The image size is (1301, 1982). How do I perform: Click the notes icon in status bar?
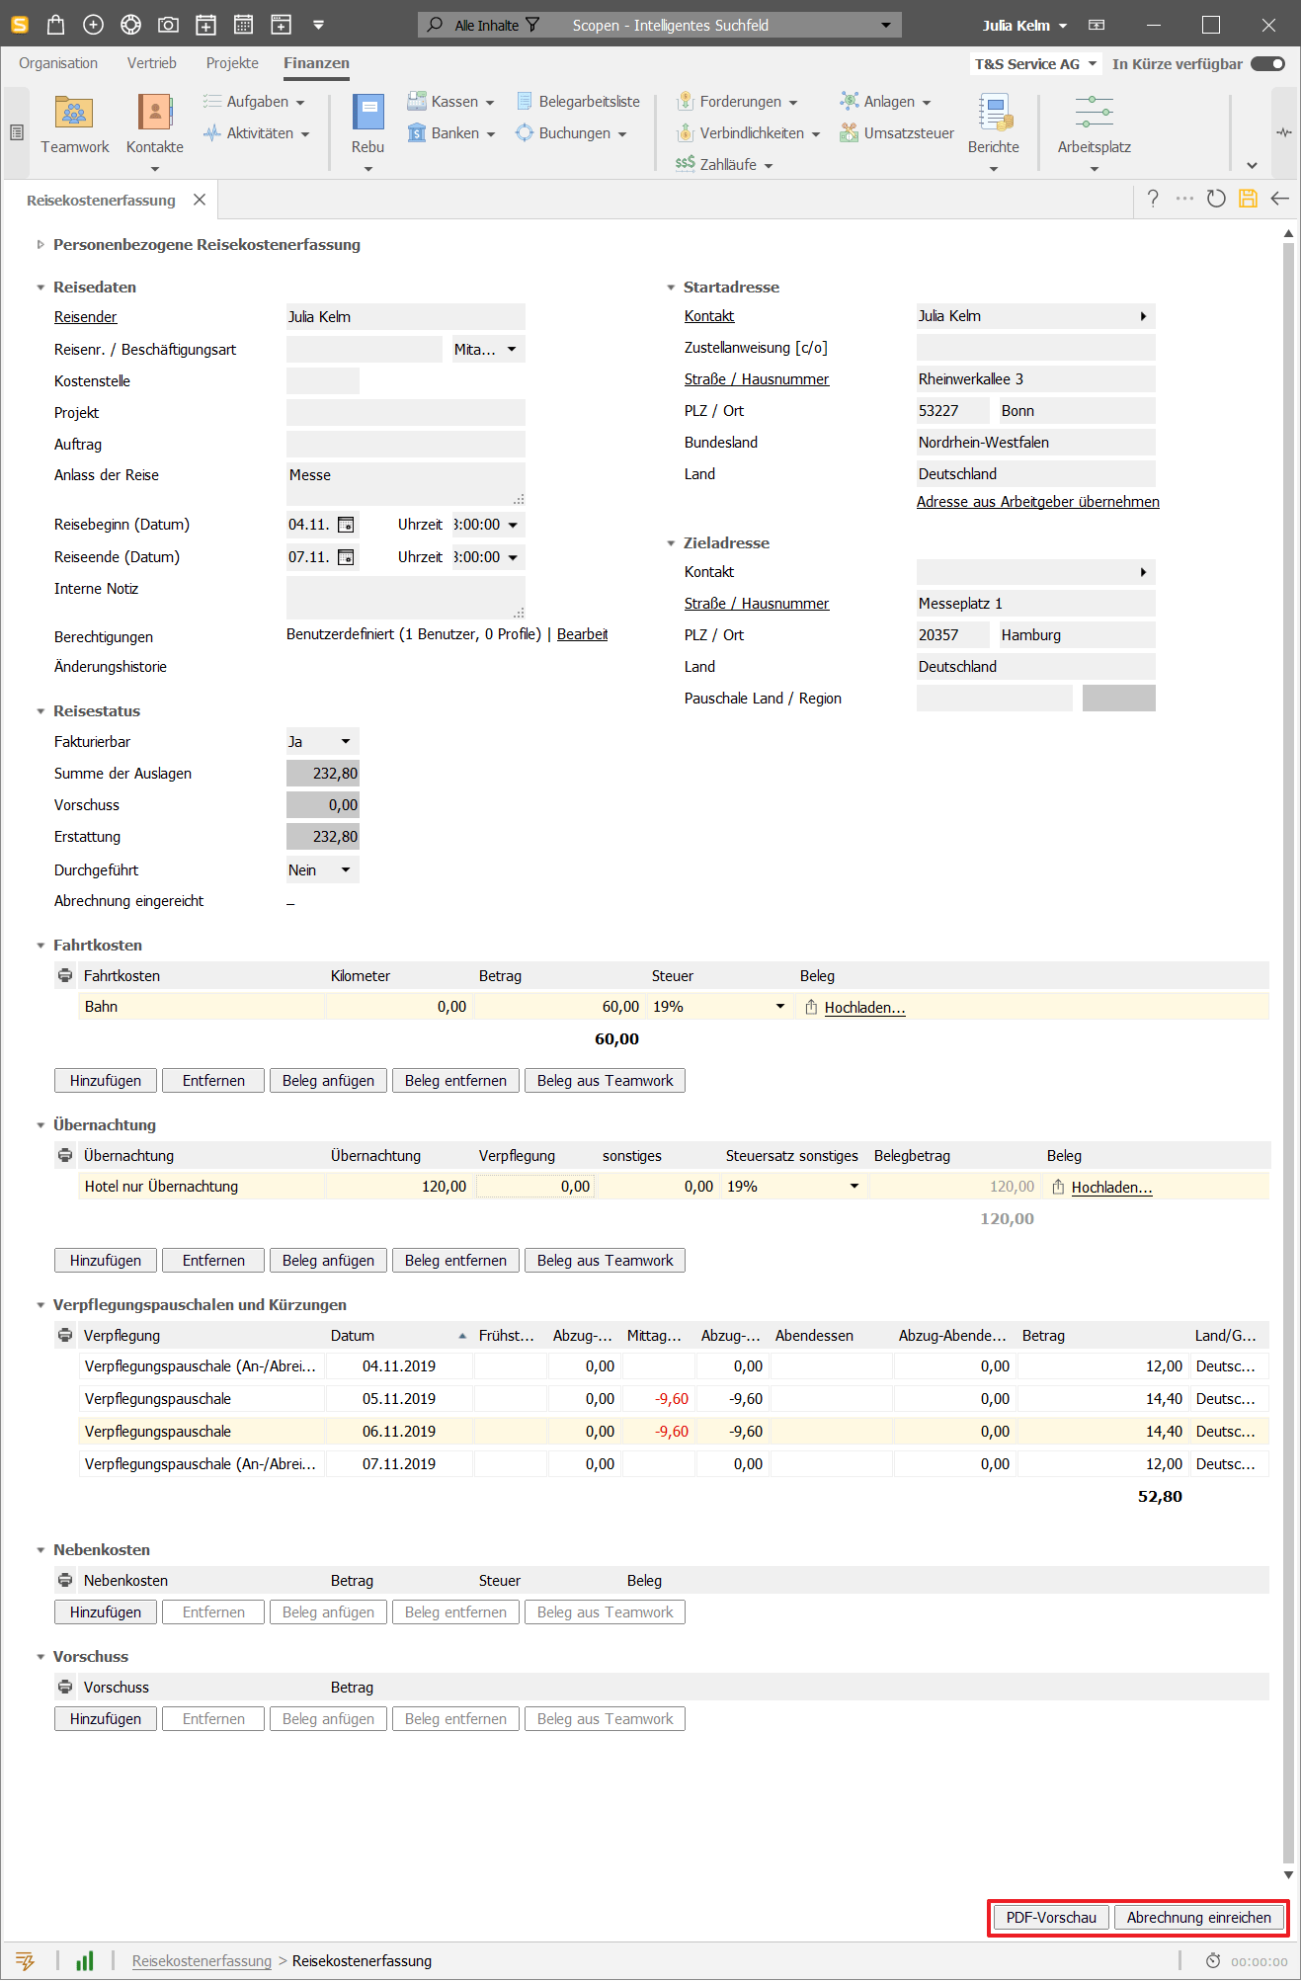pos(26,1961)
